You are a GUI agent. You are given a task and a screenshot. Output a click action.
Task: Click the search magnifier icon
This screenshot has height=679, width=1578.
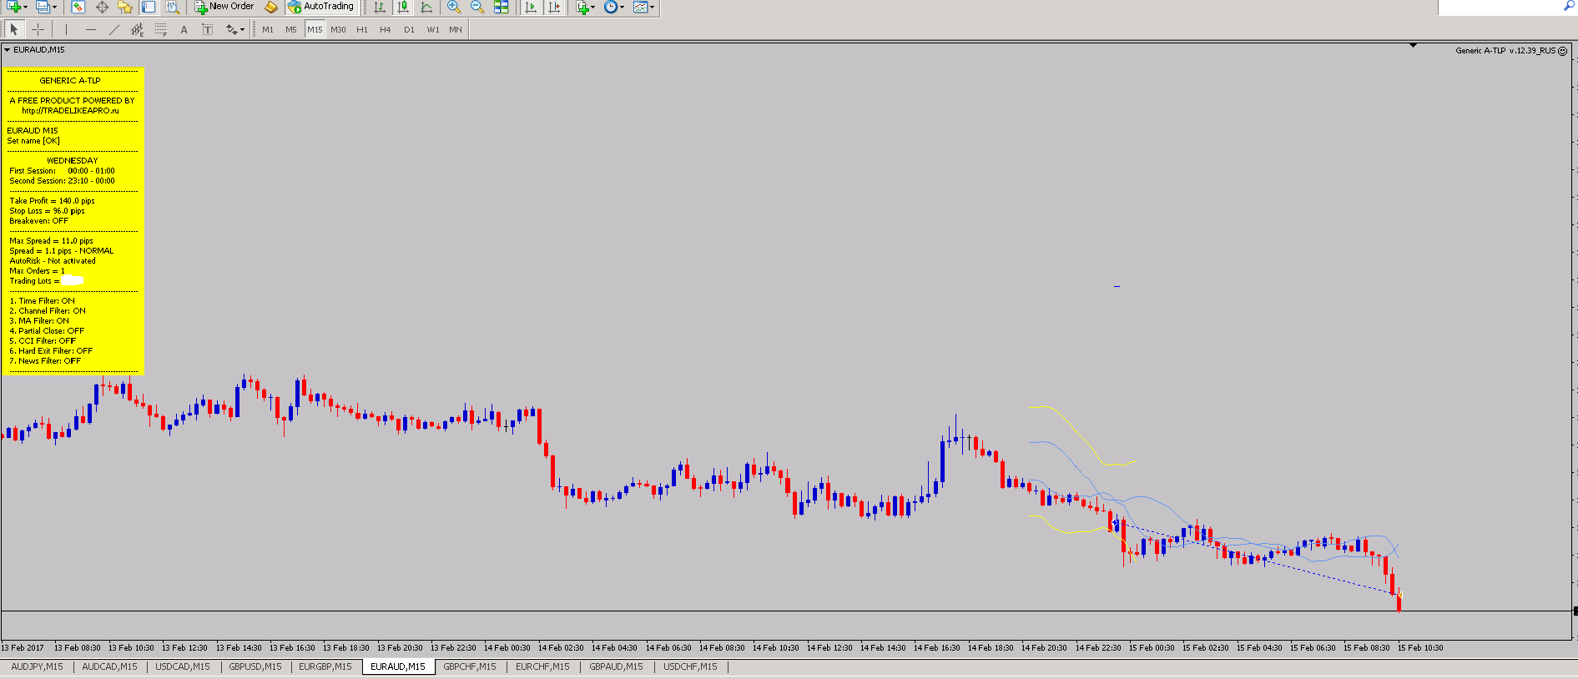tap(1569, 7)
